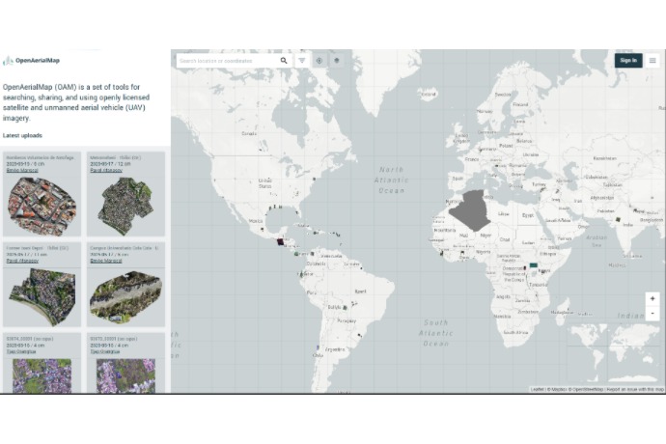This screenshot has height=444, width=666.
Task: Click the map layers icon
Action: pos(337,61)
